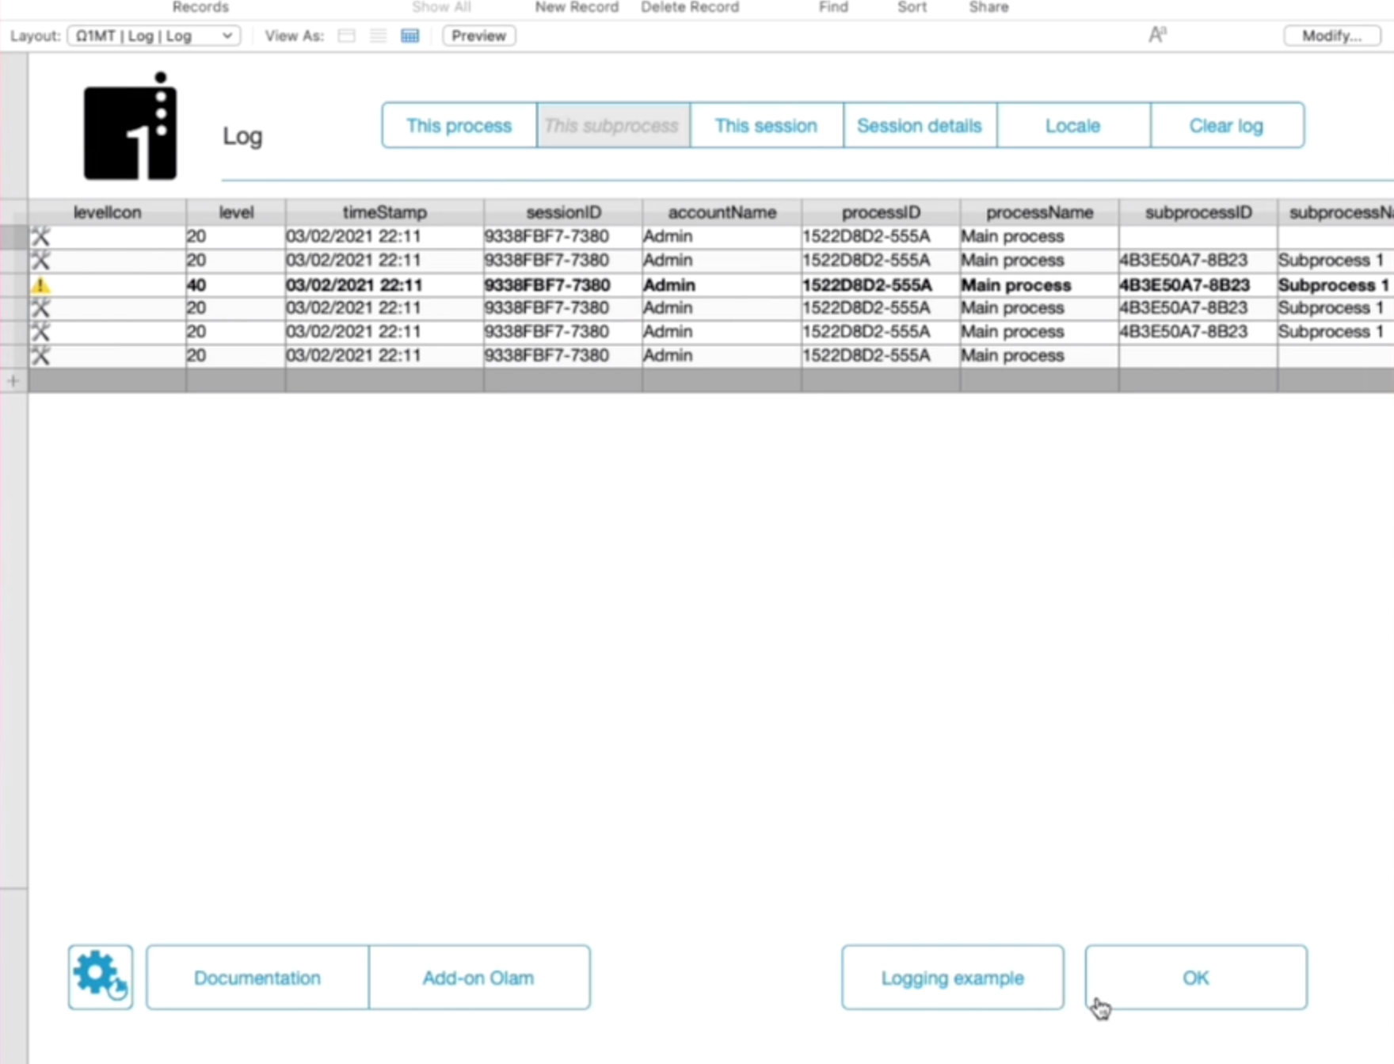Click bold Subprocess 1 cell

[x=1335, y=285]
